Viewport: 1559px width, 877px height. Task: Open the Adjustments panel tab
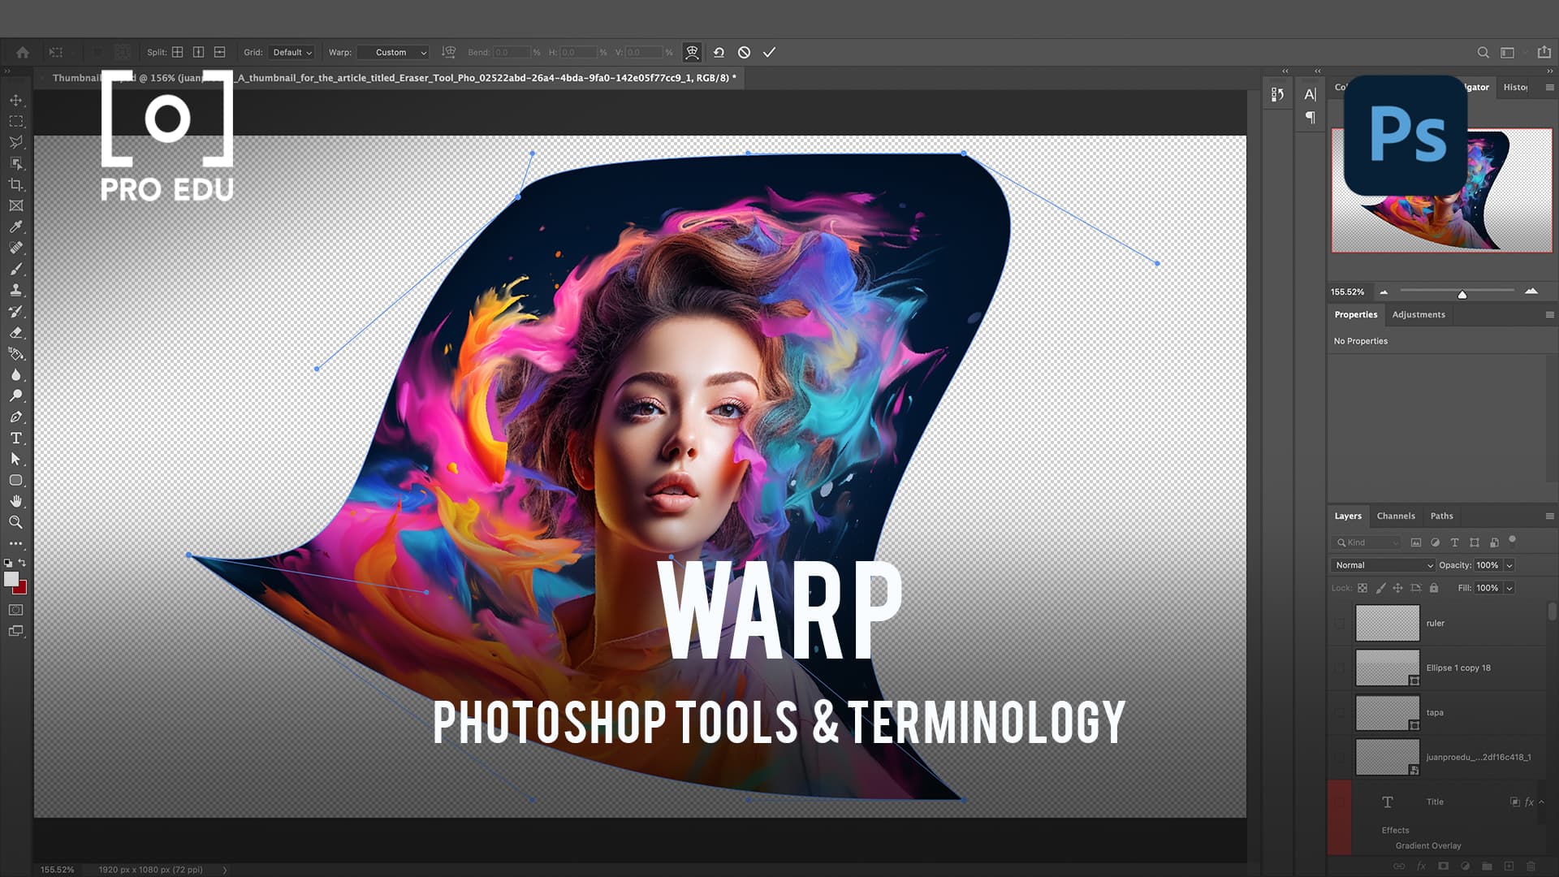coord(1418,313)
